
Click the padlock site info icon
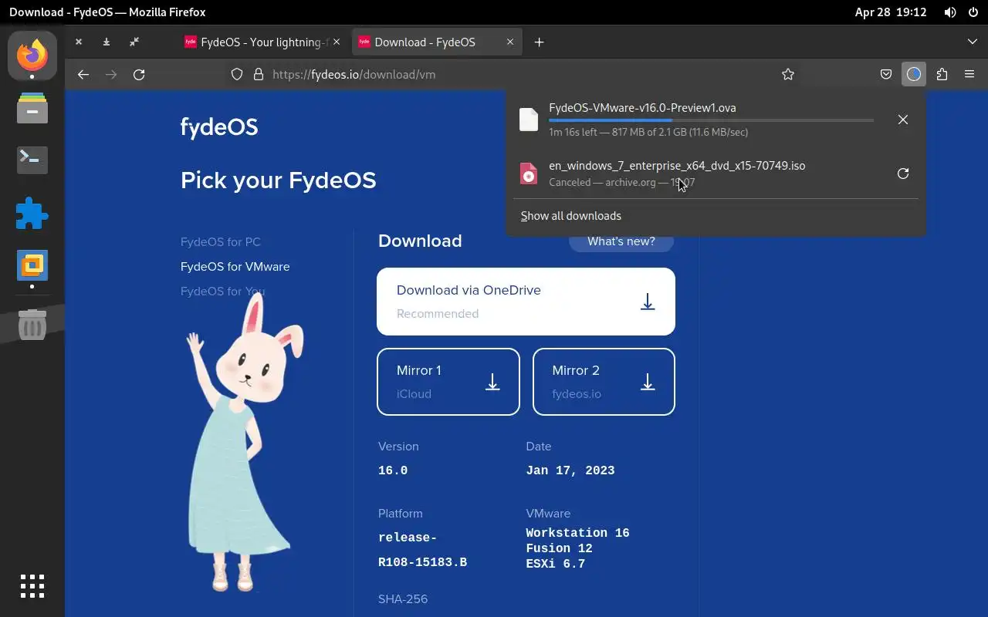[x=259, y=75]
